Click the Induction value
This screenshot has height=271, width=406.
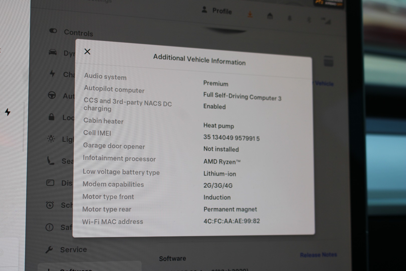click(217, 197)
